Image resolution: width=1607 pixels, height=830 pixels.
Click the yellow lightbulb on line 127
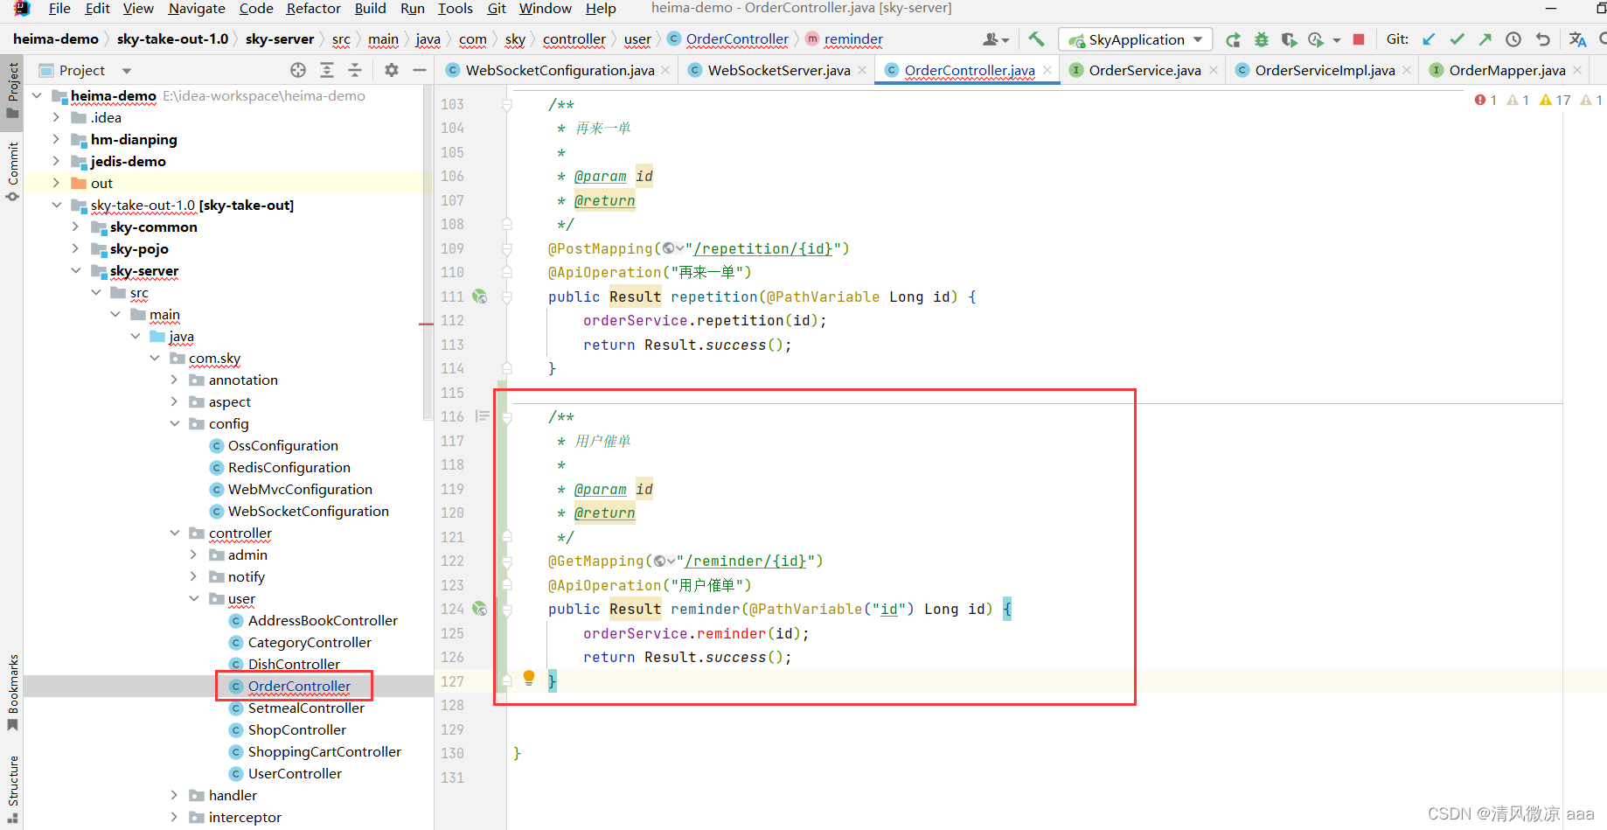(529, 678)
